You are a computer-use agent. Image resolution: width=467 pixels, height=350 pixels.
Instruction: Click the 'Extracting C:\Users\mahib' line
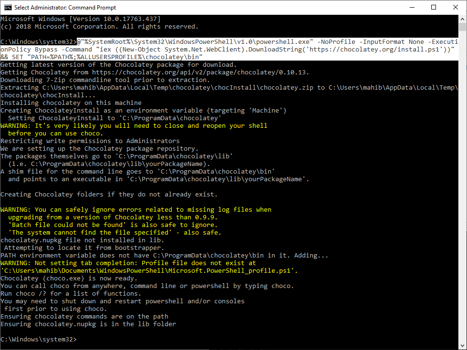tap(229, 88)
